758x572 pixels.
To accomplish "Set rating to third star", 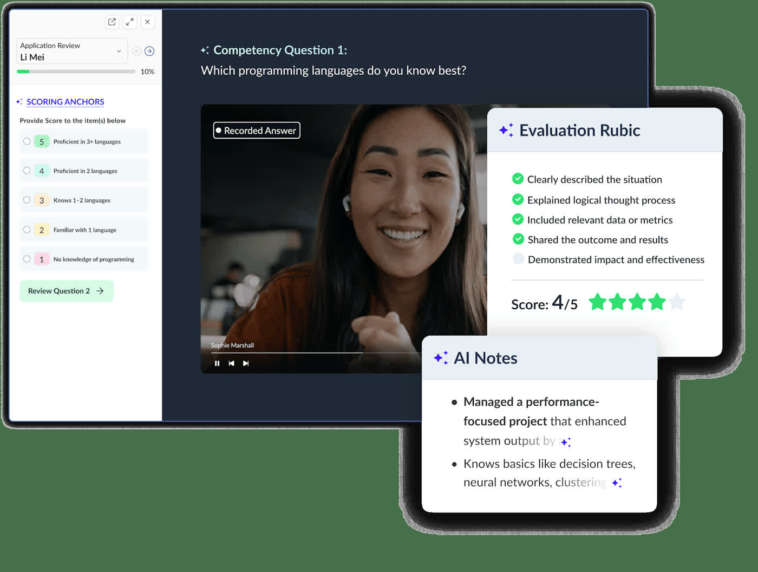I will coord(637,302).
